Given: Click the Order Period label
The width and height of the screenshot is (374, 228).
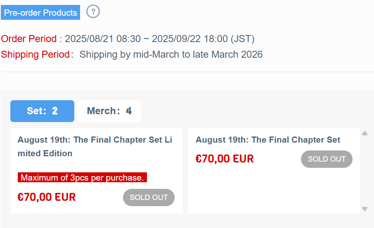Looking at the screenshot, I should (x=29, y=39).
